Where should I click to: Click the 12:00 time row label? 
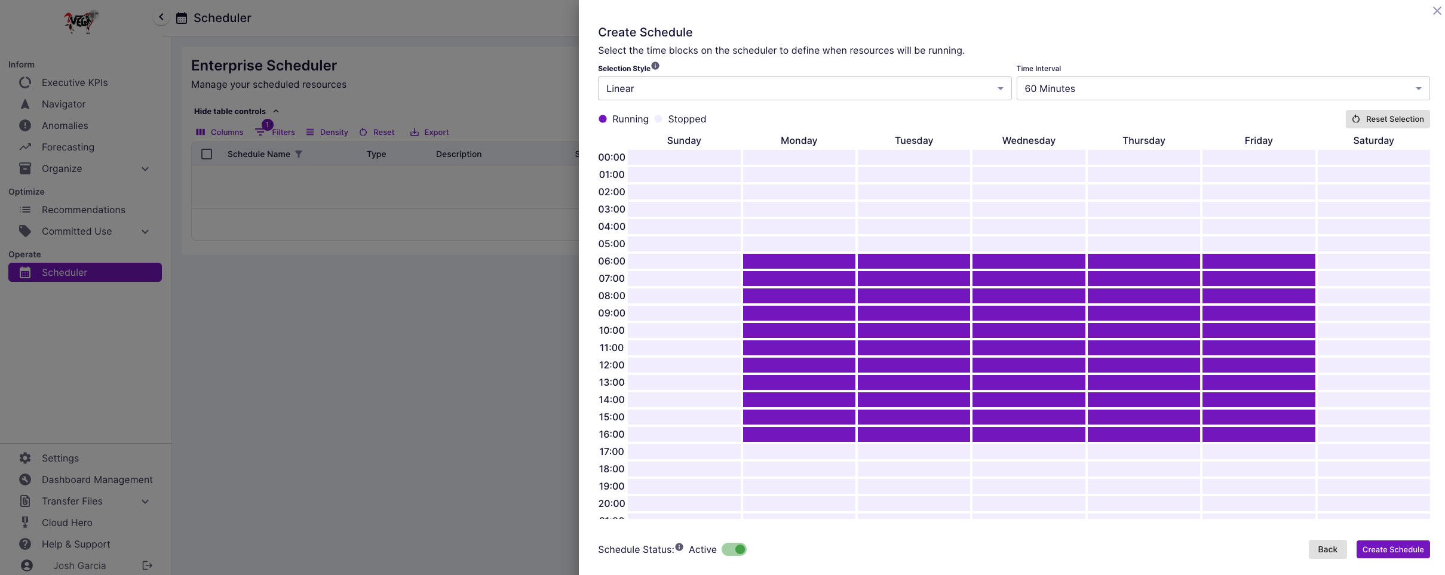[612, 365]
